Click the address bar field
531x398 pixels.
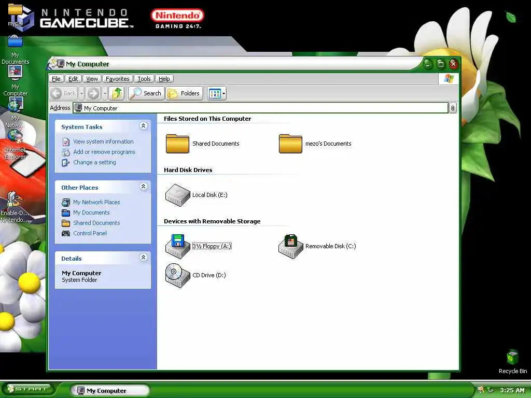pyautogui.click(x=260, y=108)
